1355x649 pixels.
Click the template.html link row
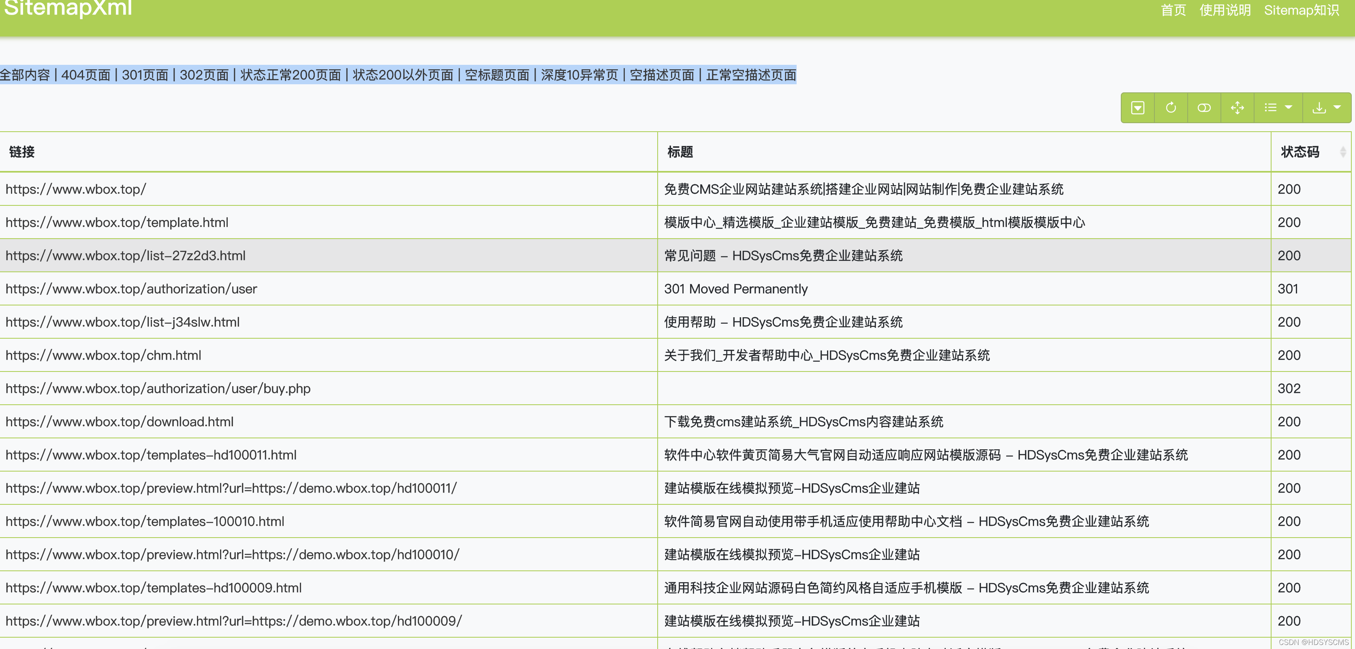click(117, 222)
